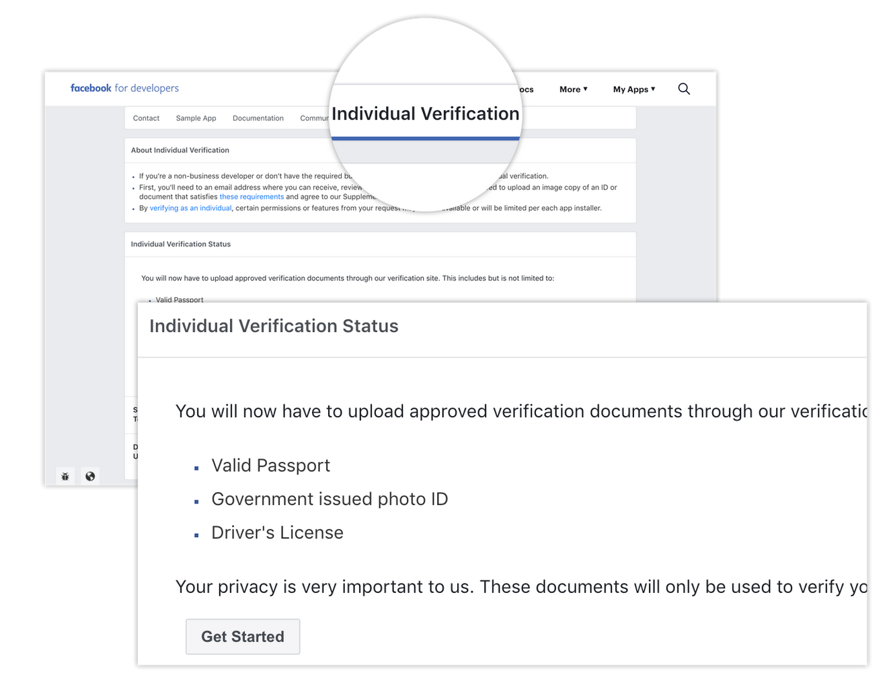Expand the Docs navigation item
Viewport: 889px width, 679px height.
tap(524, 89)
